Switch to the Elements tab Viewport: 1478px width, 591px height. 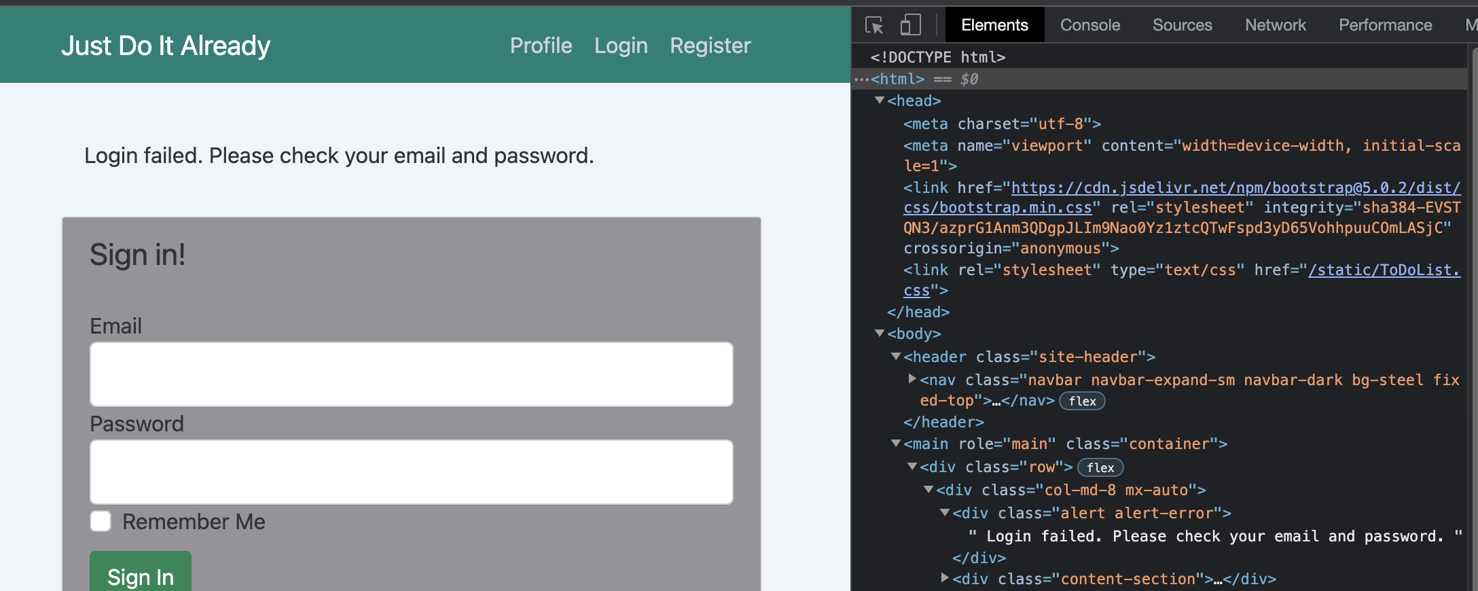click(994, 25)
